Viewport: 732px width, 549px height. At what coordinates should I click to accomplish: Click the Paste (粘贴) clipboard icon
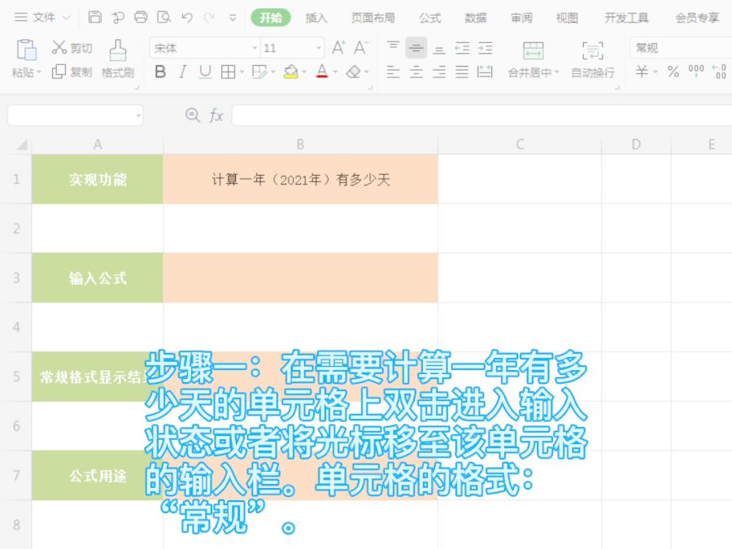click(x=26, y=50)
